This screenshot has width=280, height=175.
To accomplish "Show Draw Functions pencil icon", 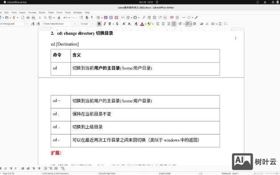I will pyautogui.click(x=196, y=17).
